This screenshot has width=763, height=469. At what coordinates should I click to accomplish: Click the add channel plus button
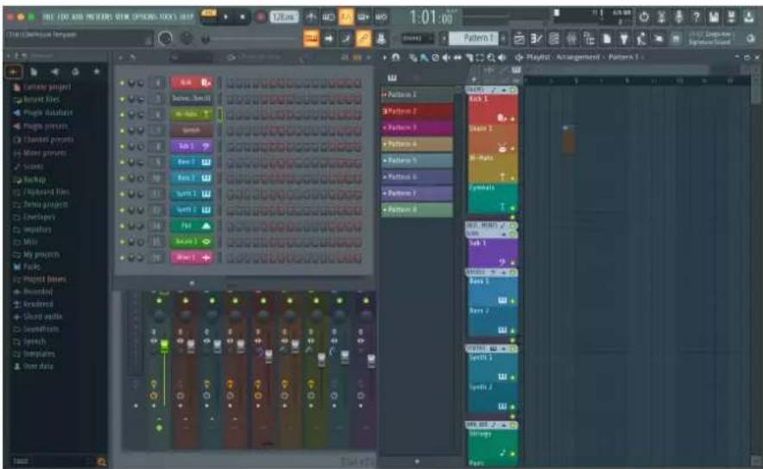click(x=192, y=283)
